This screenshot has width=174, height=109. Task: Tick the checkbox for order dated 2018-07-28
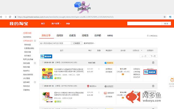coord(43,62)
